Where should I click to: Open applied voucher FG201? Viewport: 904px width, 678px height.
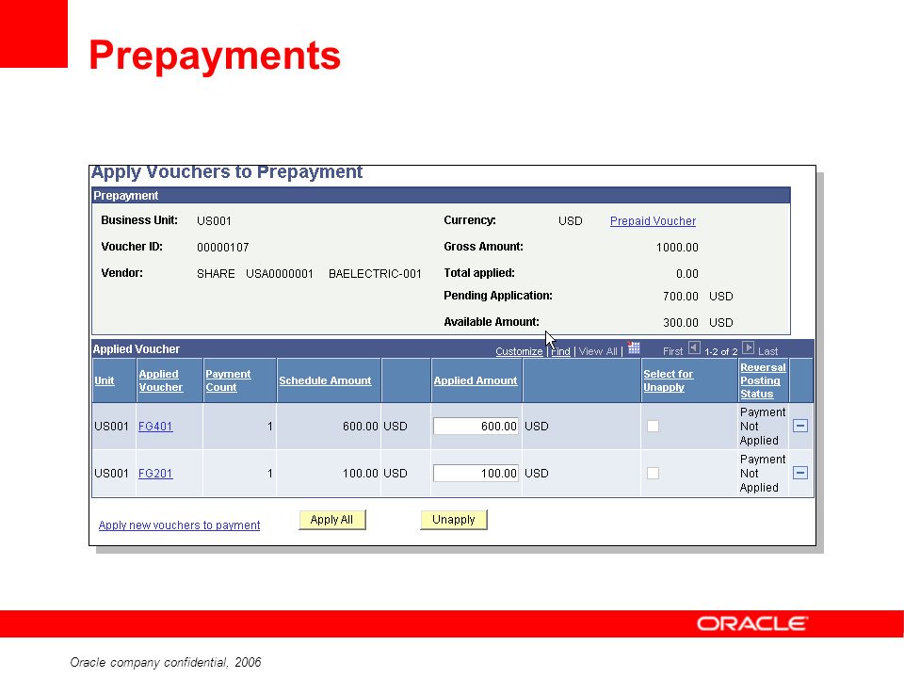click(x=155, y=474)
